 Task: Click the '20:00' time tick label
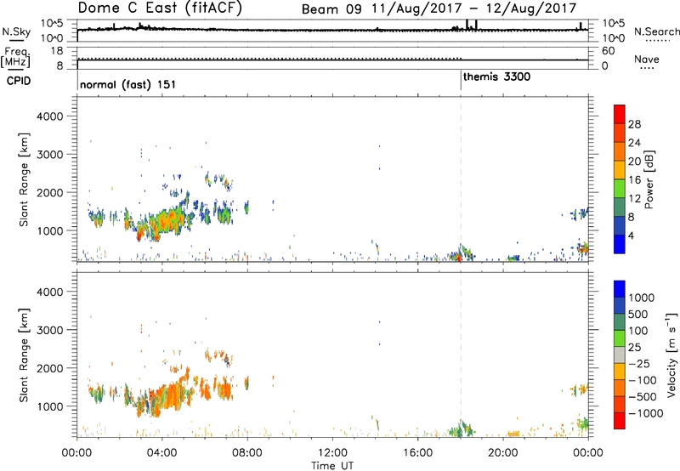pyautogui.click(x=502, y=453)
